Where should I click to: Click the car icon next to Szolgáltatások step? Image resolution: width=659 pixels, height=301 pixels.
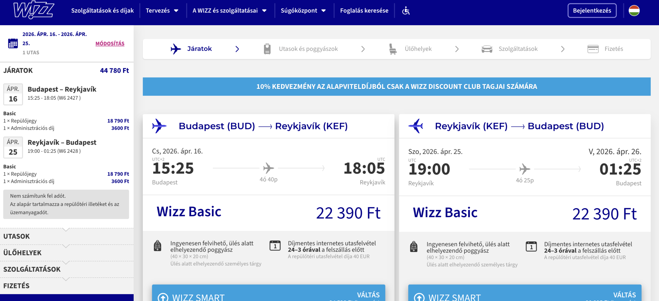tap(487, 49)
